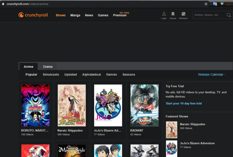Click the Featured Shows heading

177,116
